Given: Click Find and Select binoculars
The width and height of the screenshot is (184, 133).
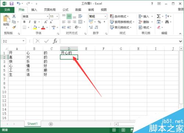Looking at the screenshot, I should click(167, 22).
